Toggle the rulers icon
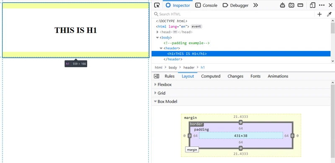The image size is (335, 163). 300,5
